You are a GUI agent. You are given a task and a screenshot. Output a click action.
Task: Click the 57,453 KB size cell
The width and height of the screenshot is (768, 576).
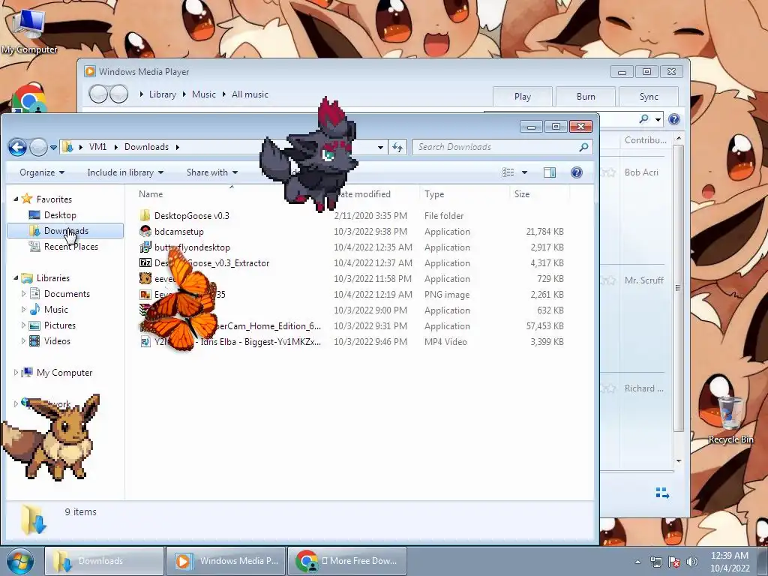pos(544,326)
